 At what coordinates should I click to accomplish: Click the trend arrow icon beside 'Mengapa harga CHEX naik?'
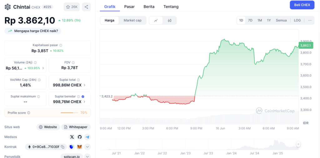coord(10,31)
